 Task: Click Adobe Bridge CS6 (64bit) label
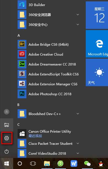click(x=49, y=45)
